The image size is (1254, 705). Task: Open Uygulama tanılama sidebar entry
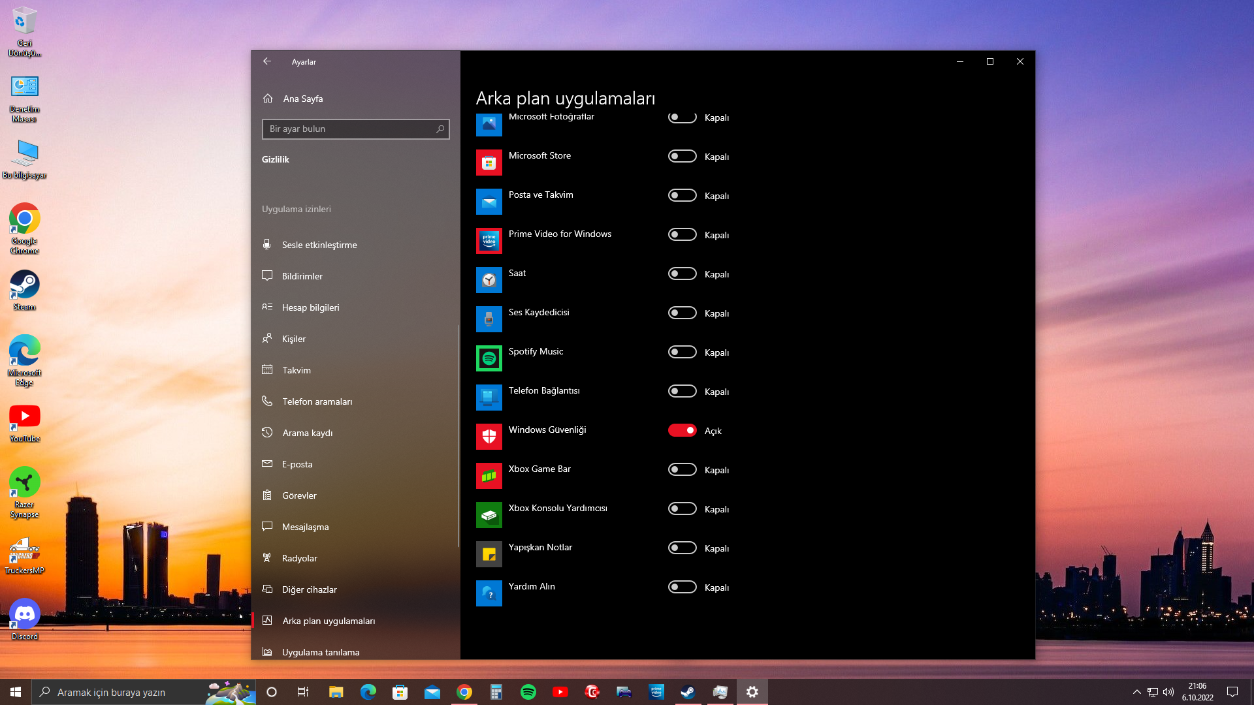pos(320,652)
